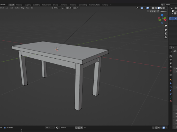Image resolution: width=177 pixels, height=132 pixels.
Task: Open the Object Data green triangle tab
Action: [x=171, y=98]
